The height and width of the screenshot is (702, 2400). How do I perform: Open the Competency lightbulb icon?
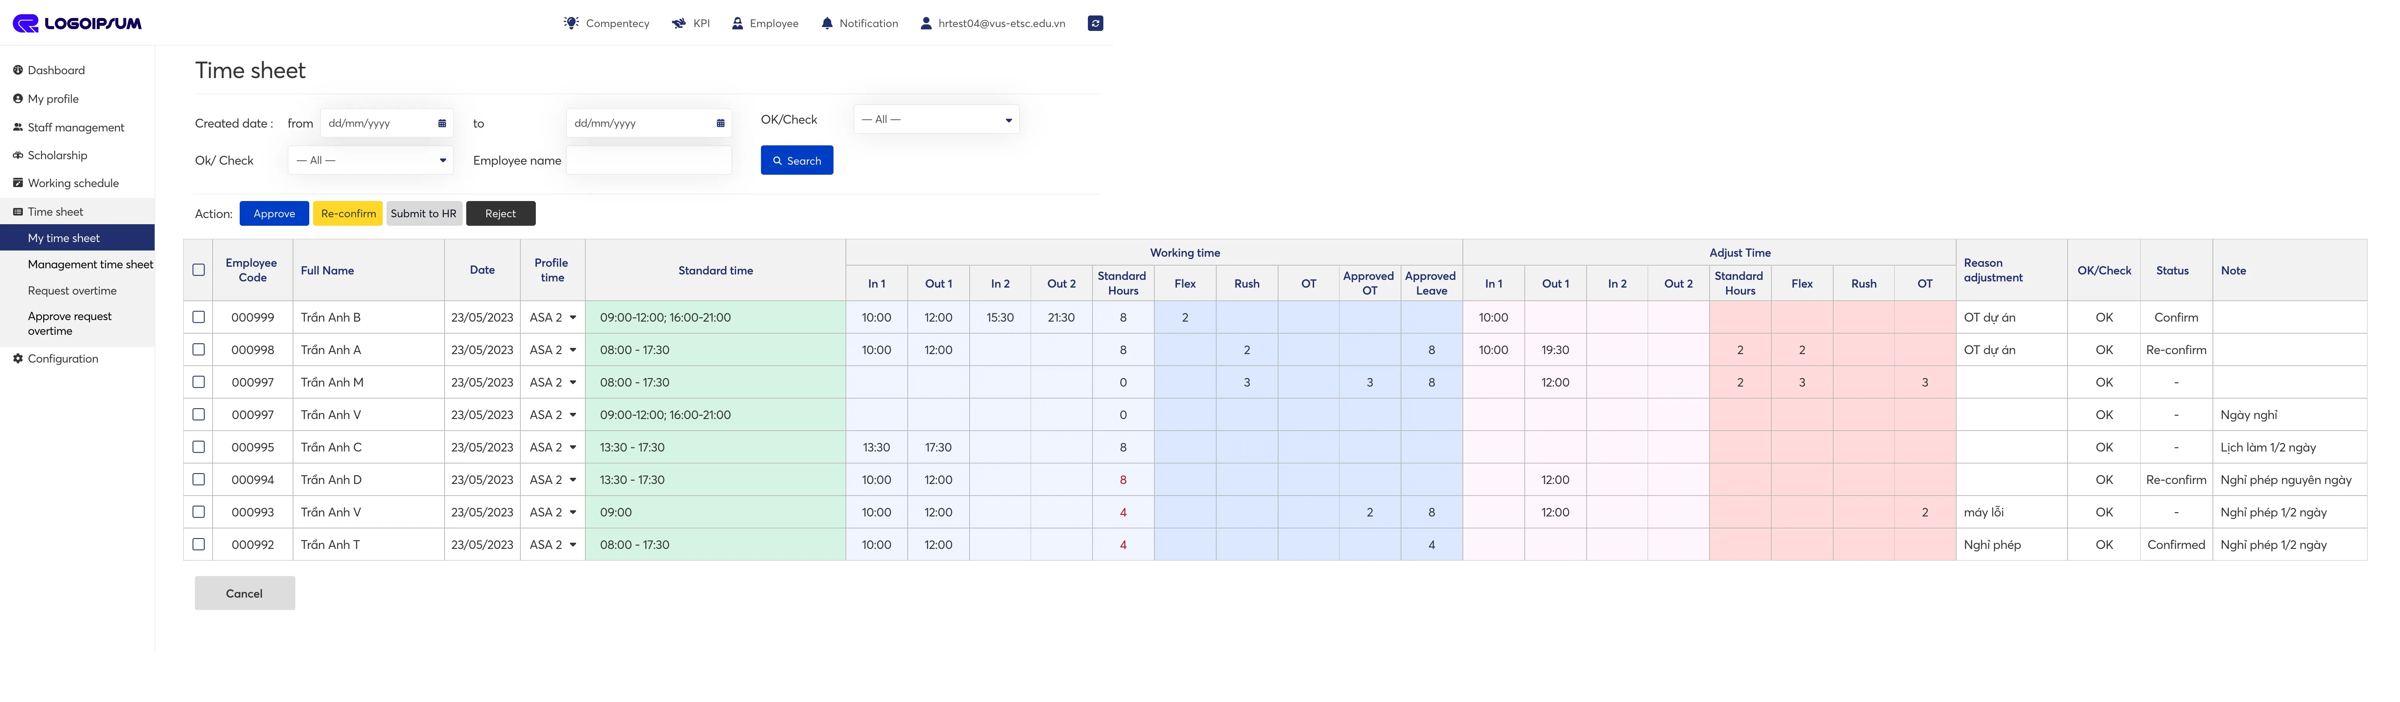click(x=571, y=23)
